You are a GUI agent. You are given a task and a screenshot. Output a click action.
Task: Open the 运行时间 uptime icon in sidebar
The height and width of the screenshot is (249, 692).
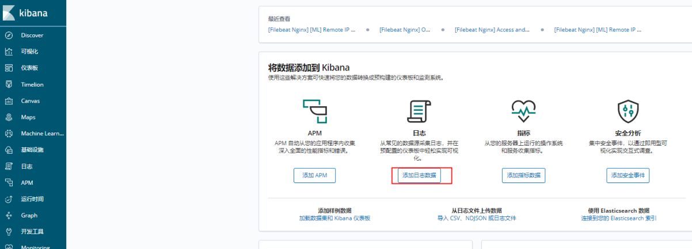coord(9,199)
